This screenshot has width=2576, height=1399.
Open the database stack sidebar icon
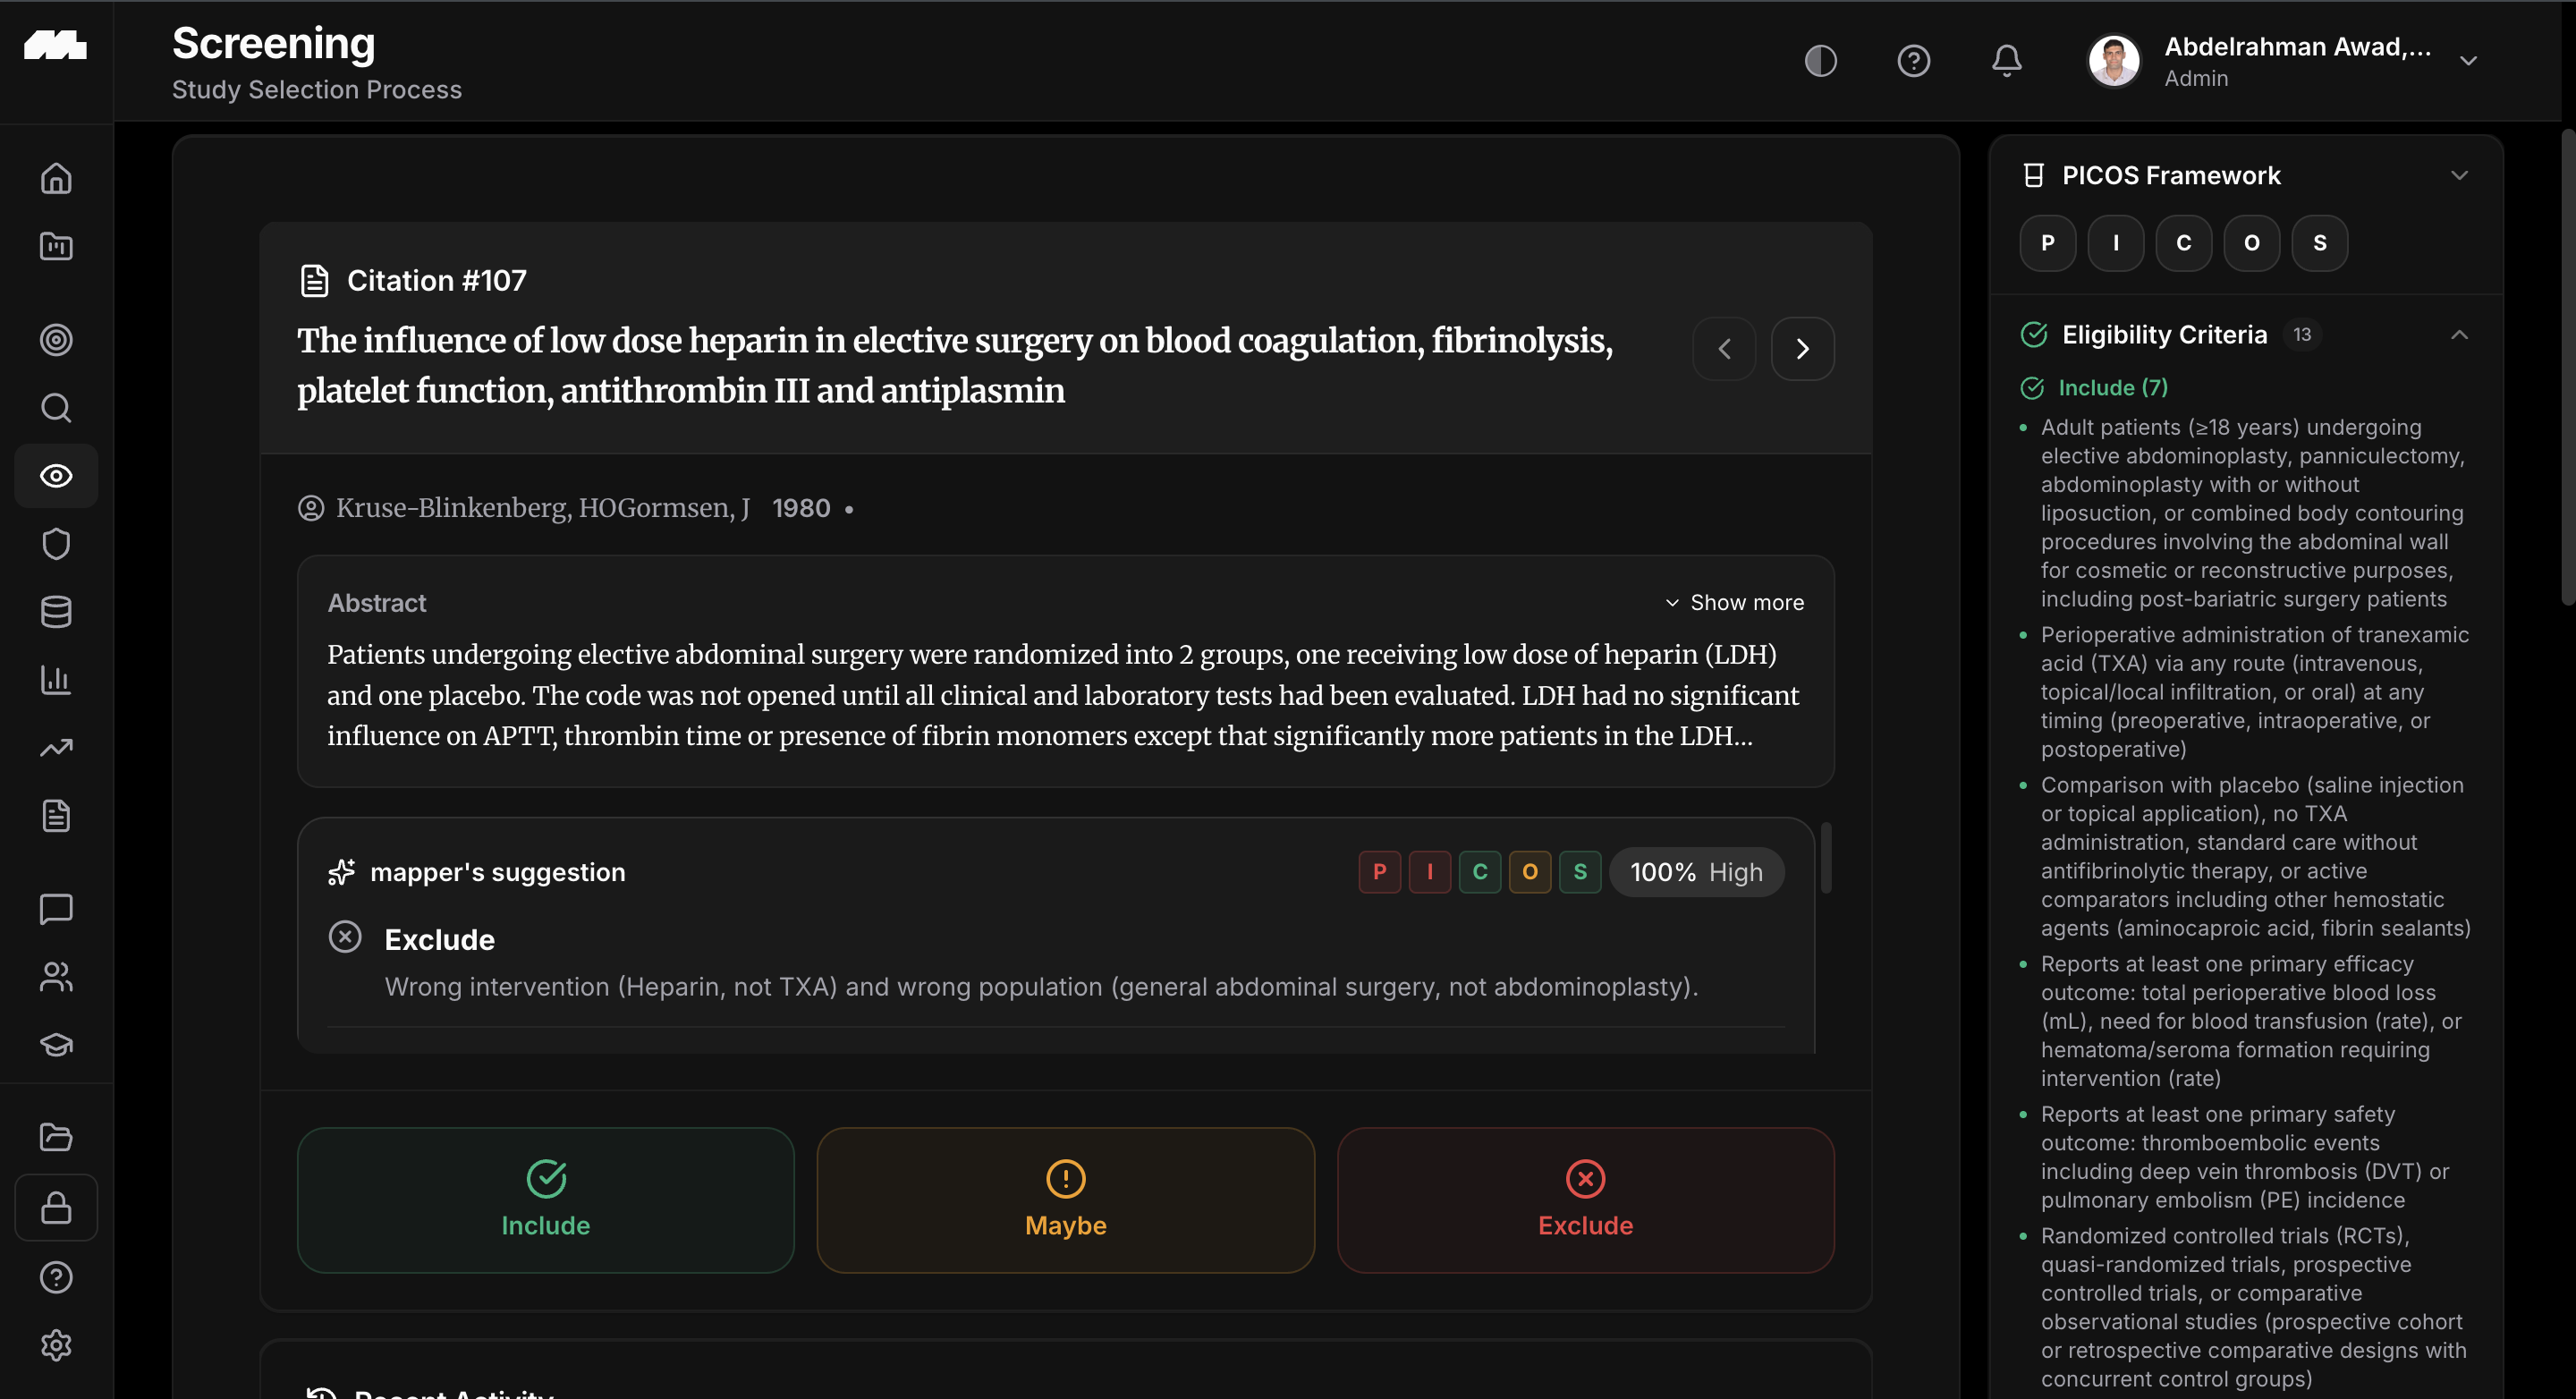(x=56, y=612)
